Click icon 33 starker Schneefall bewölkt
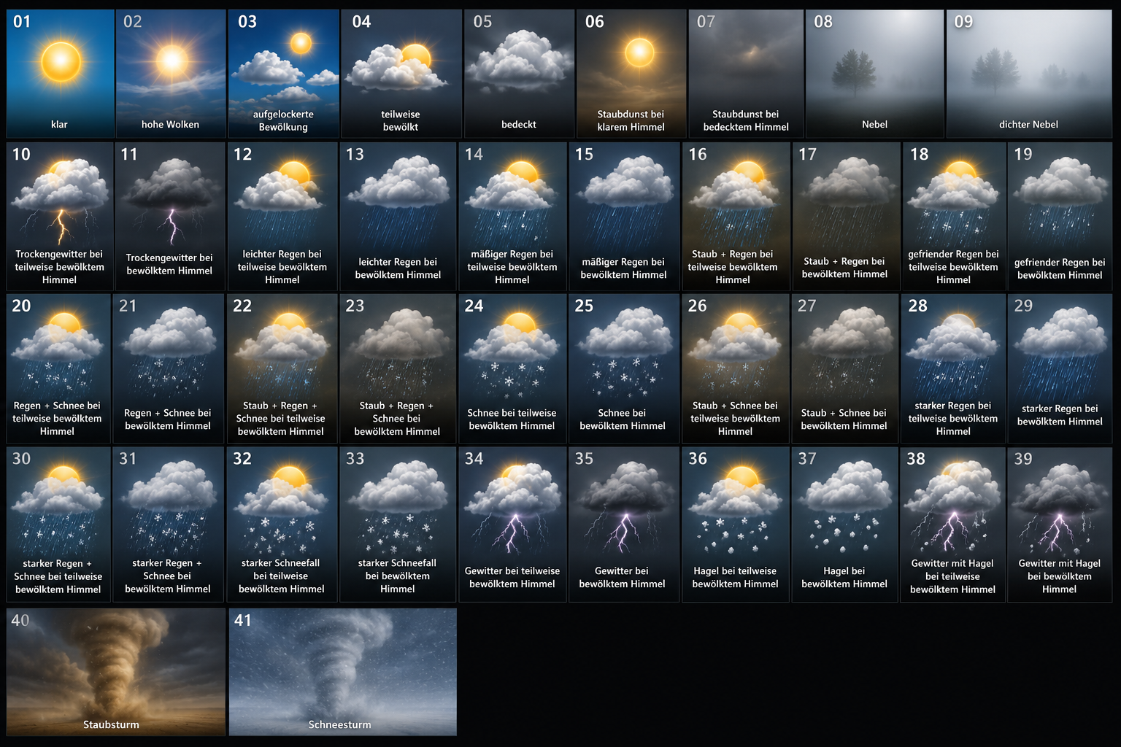Image resolution: width=1121 pixels, height=747 pixels. tap(398, 525)
